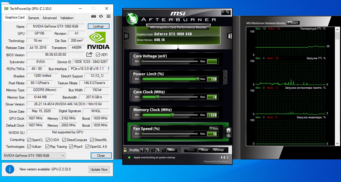This screenshot has width=341, height=182.
Task: Toggle the fan speed Auto button
Action: (214, 128)
